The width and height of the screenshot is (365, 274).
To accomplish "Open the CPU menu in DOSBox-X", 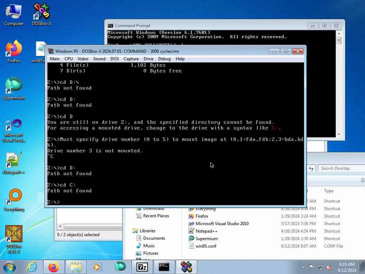I will click(68, 59).
